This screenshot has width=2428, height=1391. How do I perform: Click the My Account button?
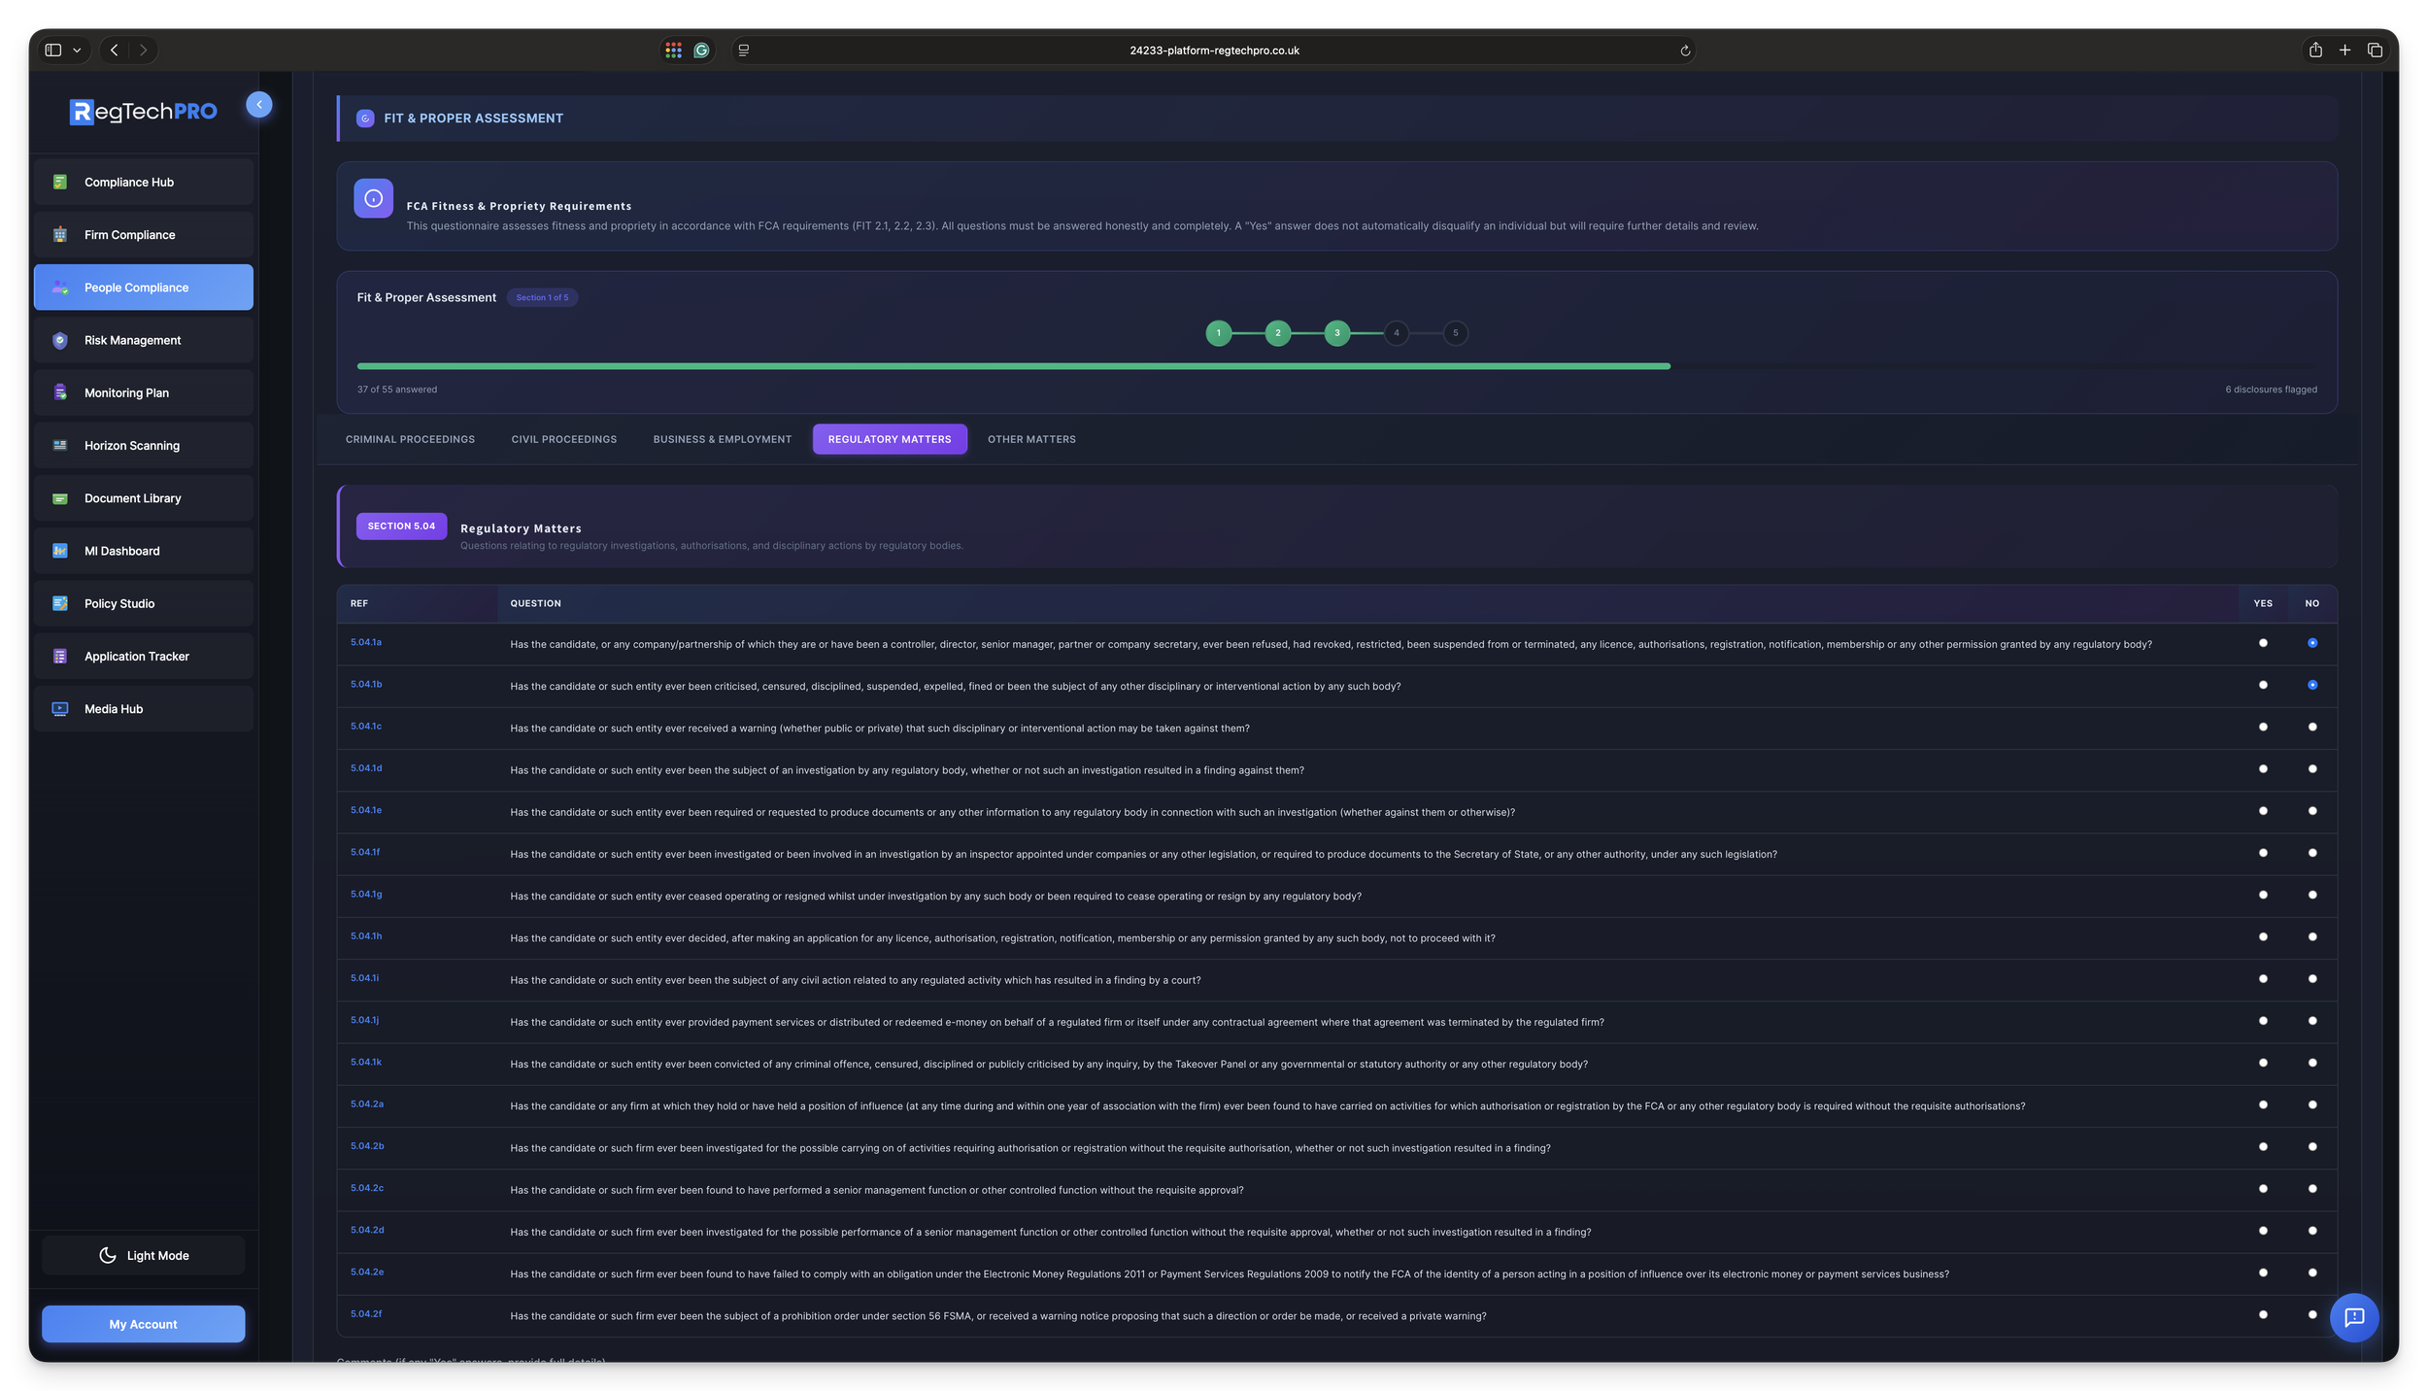143,1324
